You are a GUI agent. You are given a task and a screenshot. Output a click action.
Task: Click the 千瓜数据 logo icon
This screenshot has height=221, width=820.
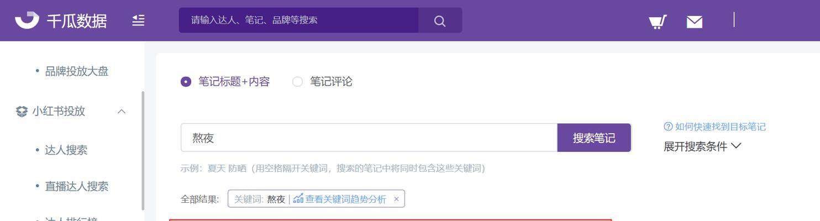pyautogui.click(x=27, y=20)
